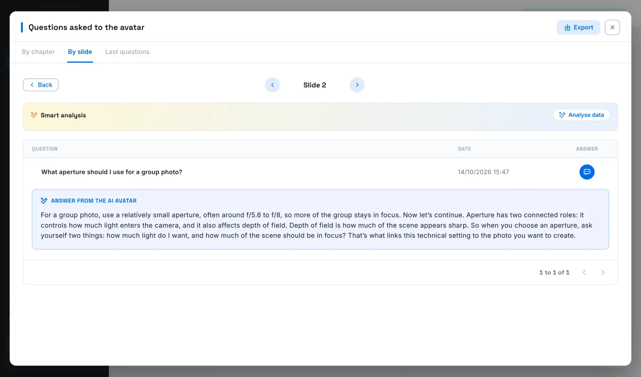Viewport: 641px width, 377px height.
Task: Toggle the answer chat bubble icon
Action: 587,172
